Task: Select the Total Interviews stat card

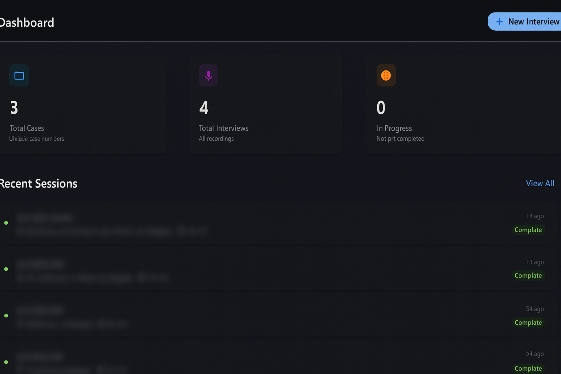Action: coord(266,104)
